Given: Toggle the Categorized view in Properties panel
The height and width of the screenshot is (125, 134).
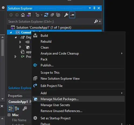Looking at the screenshot, I should pos(11,109).
